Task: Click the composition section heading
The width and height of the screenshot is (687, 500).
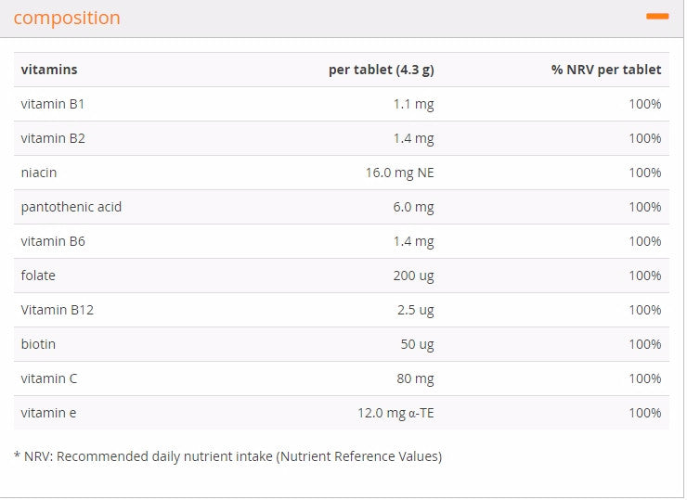Action: 67,18
